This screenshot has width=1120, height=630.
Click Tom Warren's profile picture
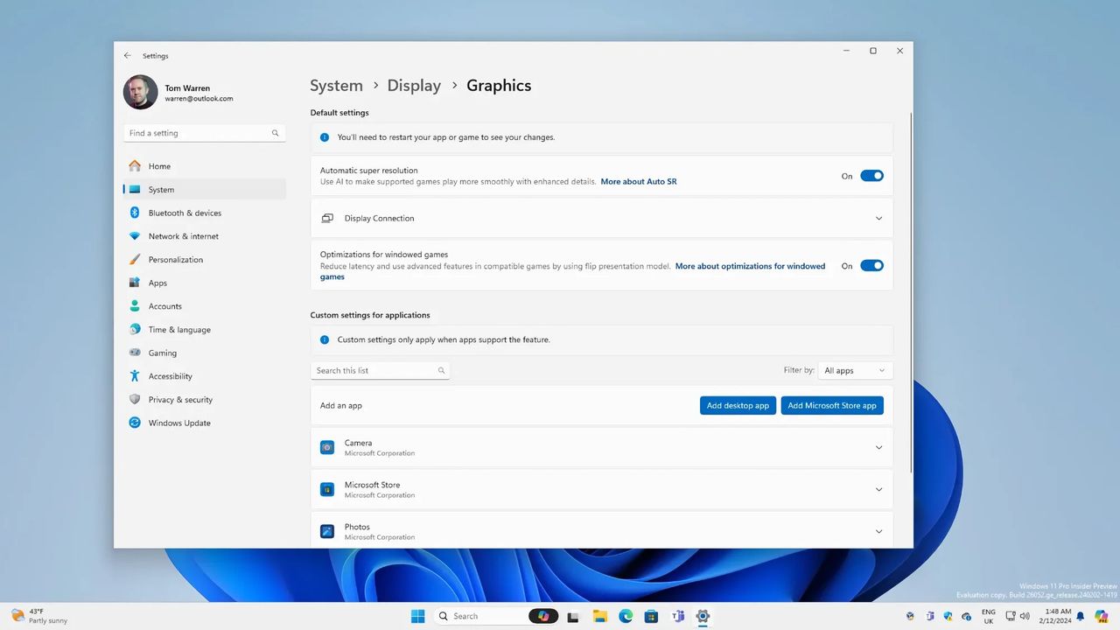coord(140,92)
